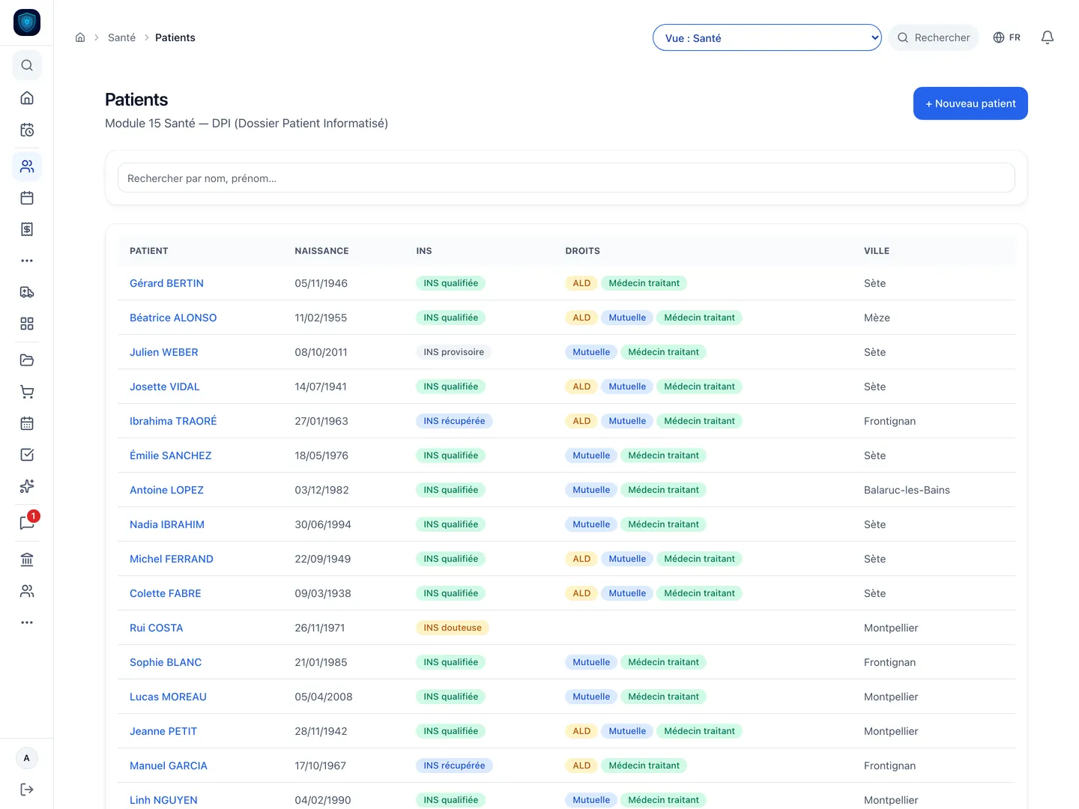Open the checkbox tasks icon
The image size is (1079, 809).
[x=27, y=455]
